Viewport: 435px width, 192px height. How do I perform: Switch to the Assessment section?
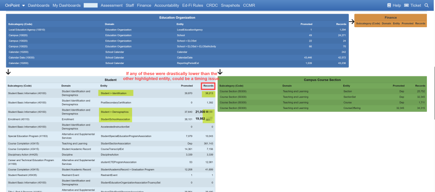pos(112,6)
